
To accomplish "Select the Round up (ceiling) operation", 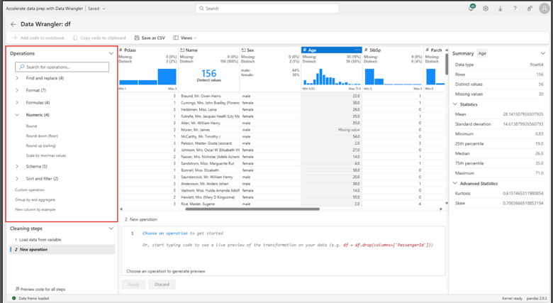I will click(41, 145).
